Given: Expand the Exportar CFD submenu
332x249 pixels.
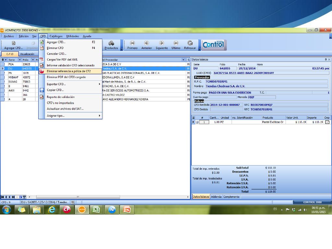Looking at the screenshot, I should point(100,84).
